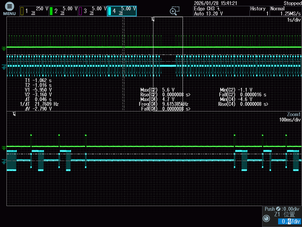Image resolution: width=302 pixels, height=227 pixels.
Task: Click trigger position marker in main window
Action: tap(153, 19)
